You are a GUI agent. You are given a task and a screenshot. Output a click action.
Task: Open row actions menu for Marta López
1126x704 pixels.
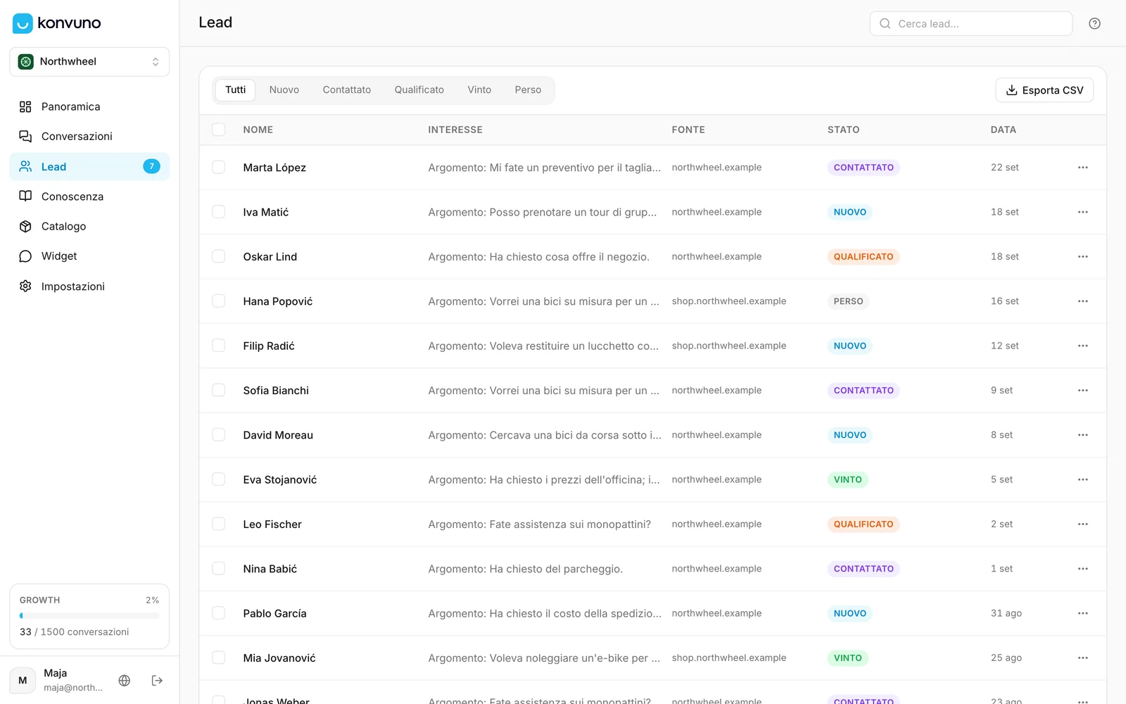(1083, 168)
